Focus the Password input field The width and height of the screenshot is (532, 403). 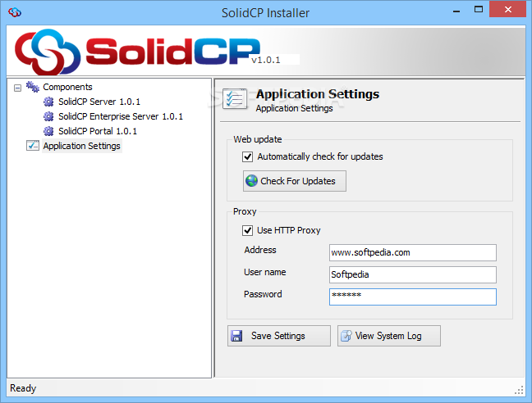point(413,297)
